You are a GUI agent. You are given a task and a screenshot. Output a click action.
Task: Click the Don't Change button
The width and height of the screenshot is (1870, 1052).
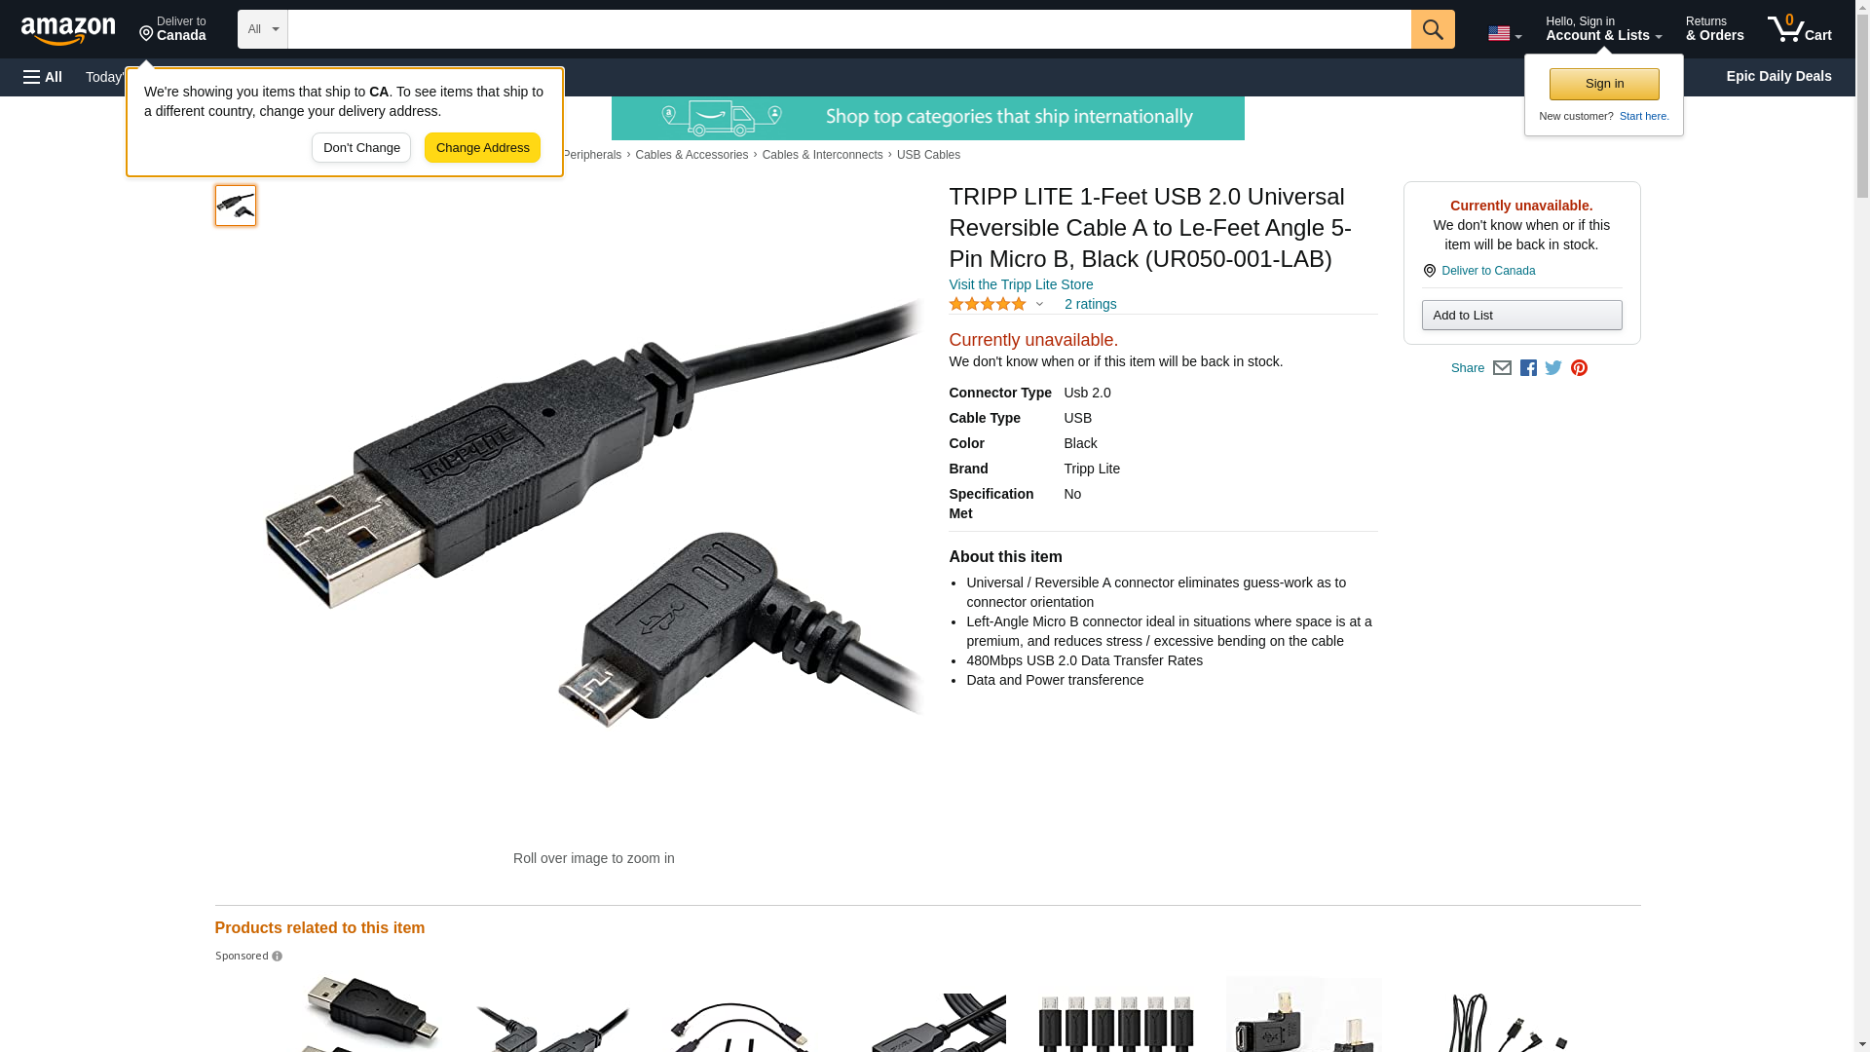(x=361, y=148)
